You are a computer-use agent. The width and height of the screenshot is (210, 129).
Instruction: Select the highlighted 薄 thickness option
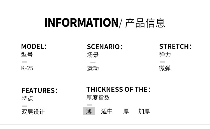click(89, 111)
